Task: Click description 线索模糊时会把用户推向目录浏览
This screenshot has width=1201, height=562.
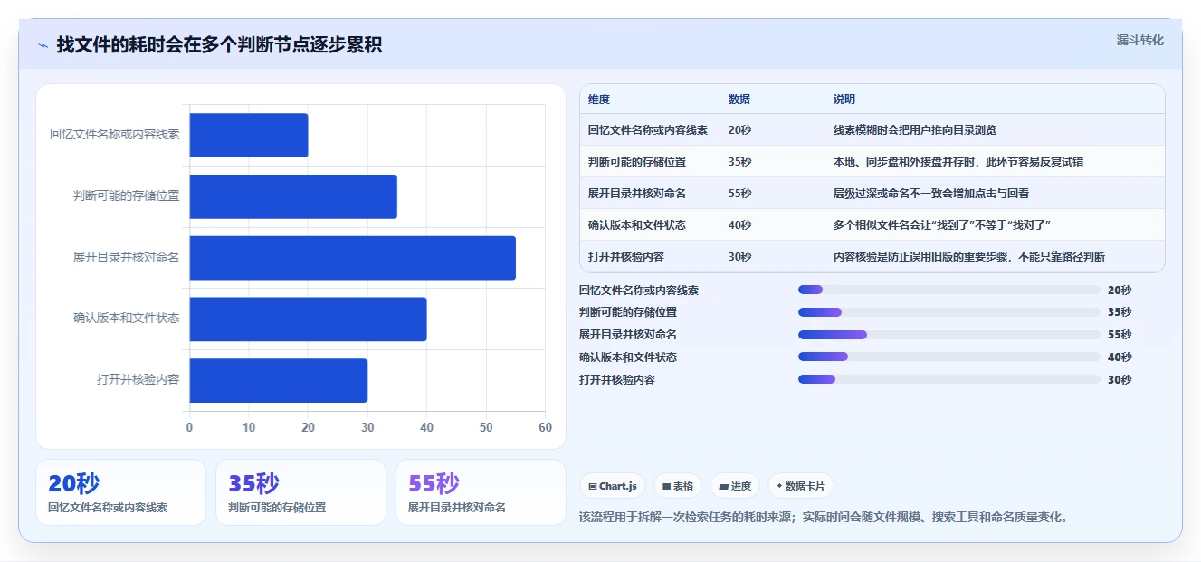Action: (915, 130)
